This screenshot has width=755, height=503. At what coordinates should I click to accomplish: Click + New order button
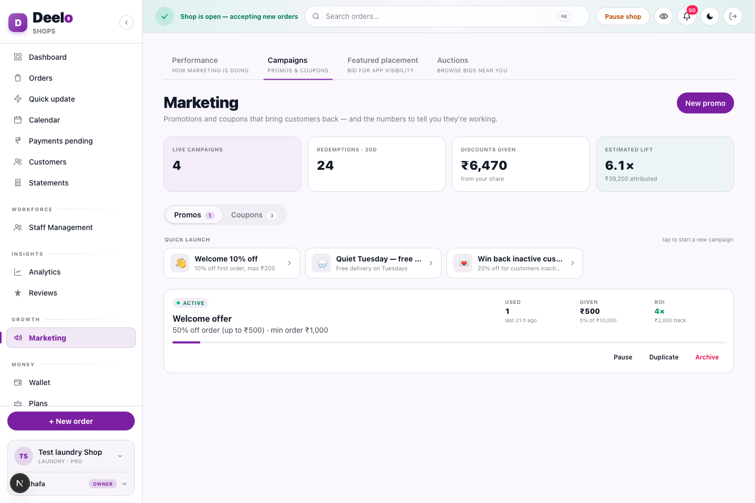coord(71,421)
